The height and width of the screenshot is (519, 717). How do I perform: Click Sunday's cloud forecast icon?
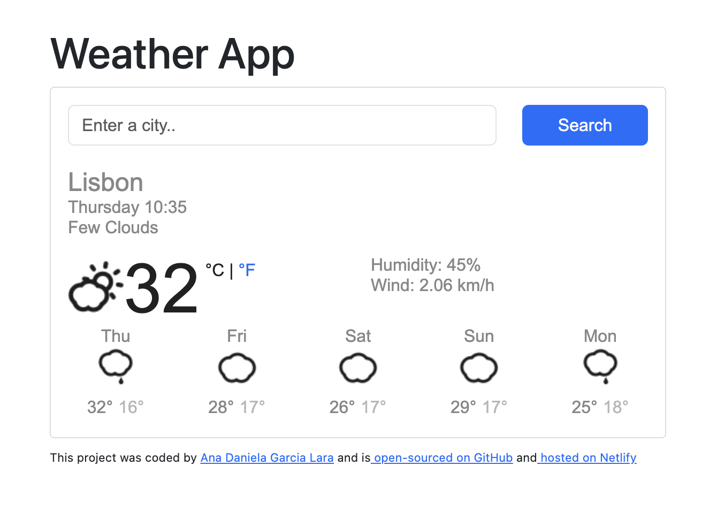tap(479, 368)
